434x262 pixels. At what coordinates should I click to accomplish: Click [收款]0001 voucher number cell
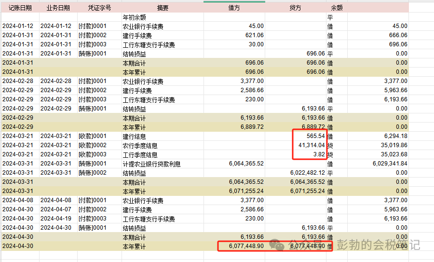click(99, 136)
